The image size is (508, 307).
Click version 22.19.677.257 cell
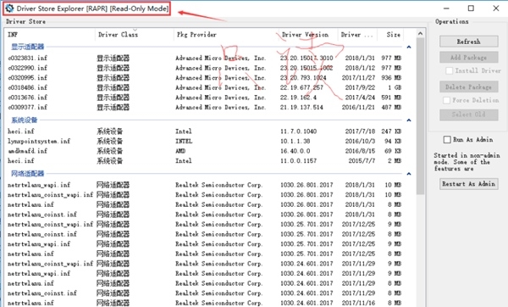[x=301, y=87]
